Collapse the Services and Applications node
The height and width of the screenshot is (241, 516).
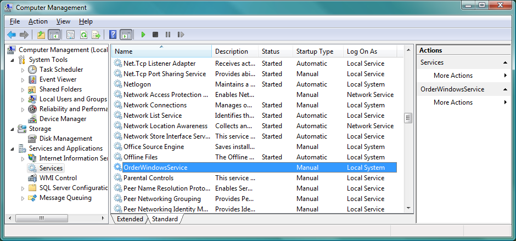click(13, 149)
